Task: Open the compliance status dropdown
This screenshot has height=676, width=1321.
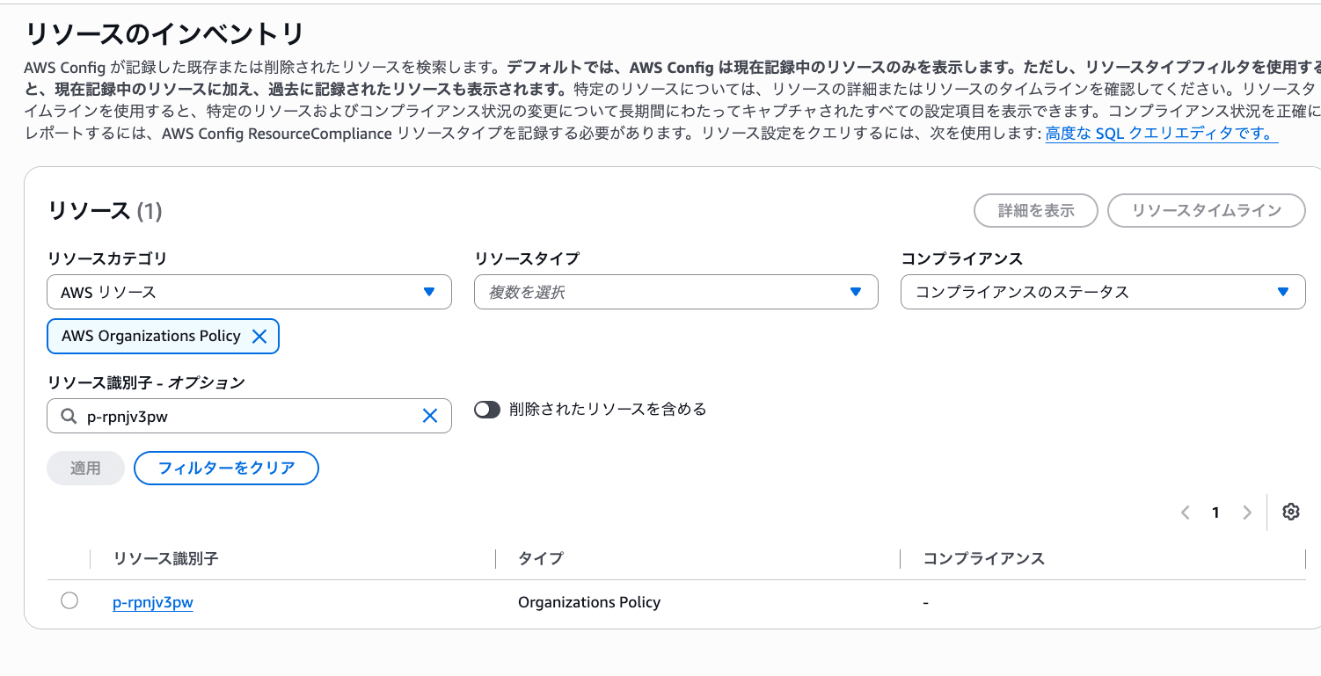Action: point(1103,292)
